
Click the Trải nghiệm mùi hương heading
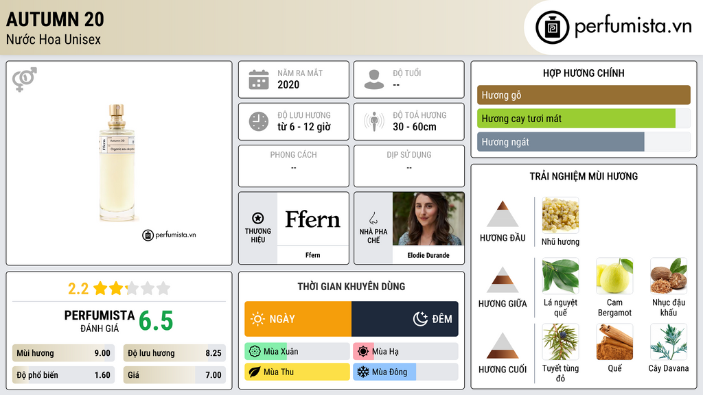pyautogui.click(x=584, y=176)
